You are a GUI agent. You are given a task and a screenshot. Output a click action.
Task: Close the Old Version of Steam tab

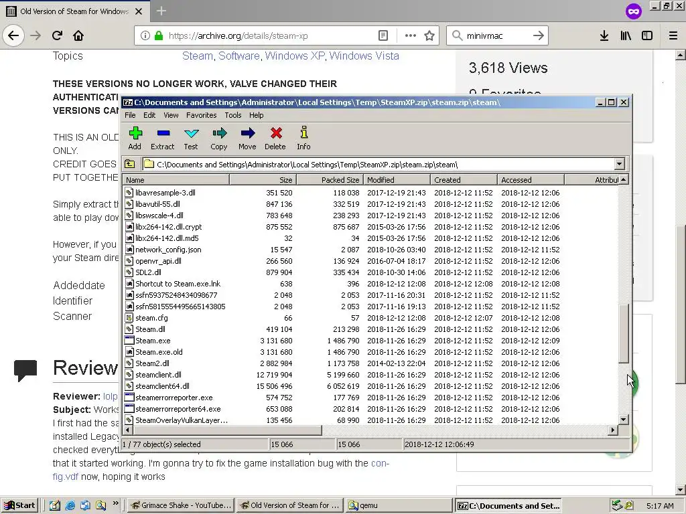[x=139, y=11]
